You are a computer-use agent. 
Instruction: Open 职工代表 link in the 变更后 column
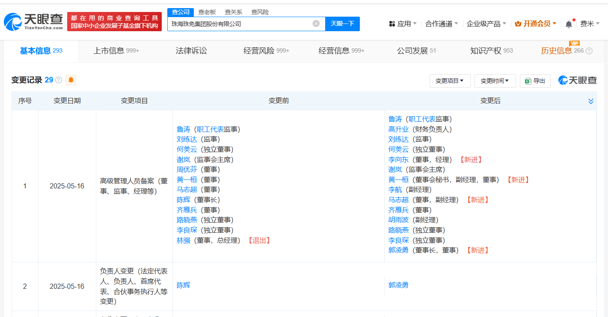pyautogui.click(x=422, y=119)
